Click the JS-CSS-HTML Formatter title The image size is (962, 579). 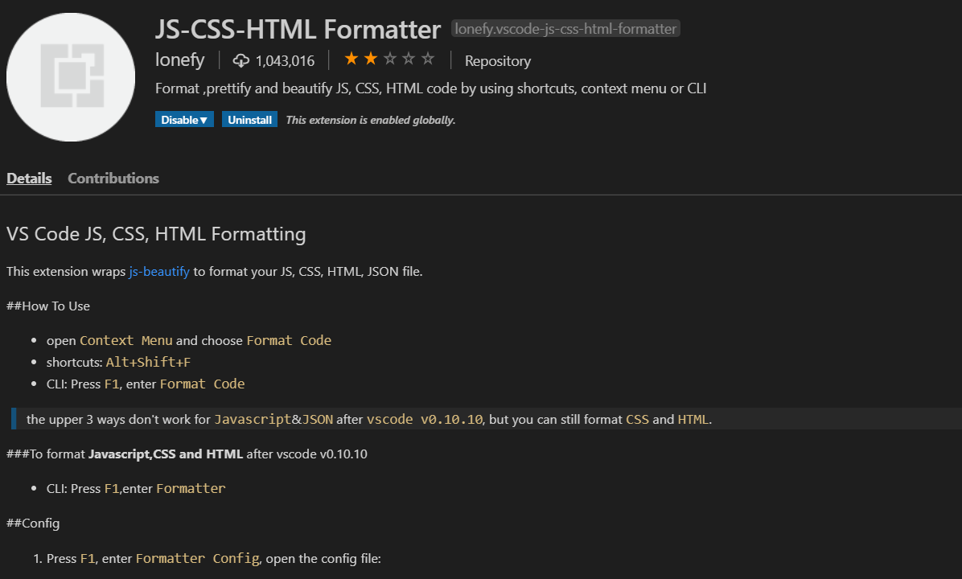click(x=298, y=30)
